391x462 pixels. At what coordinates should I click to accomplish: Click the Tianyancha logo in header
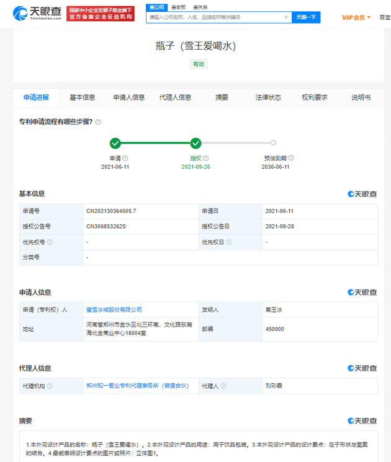[x=37, y=14]
